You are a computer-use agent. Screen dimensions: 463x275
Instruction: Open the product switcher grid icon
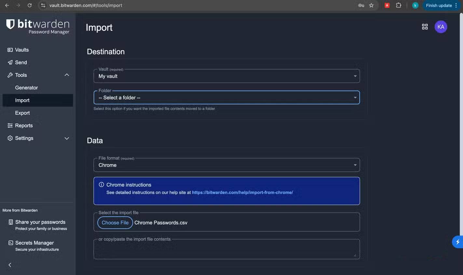(425, 27)
